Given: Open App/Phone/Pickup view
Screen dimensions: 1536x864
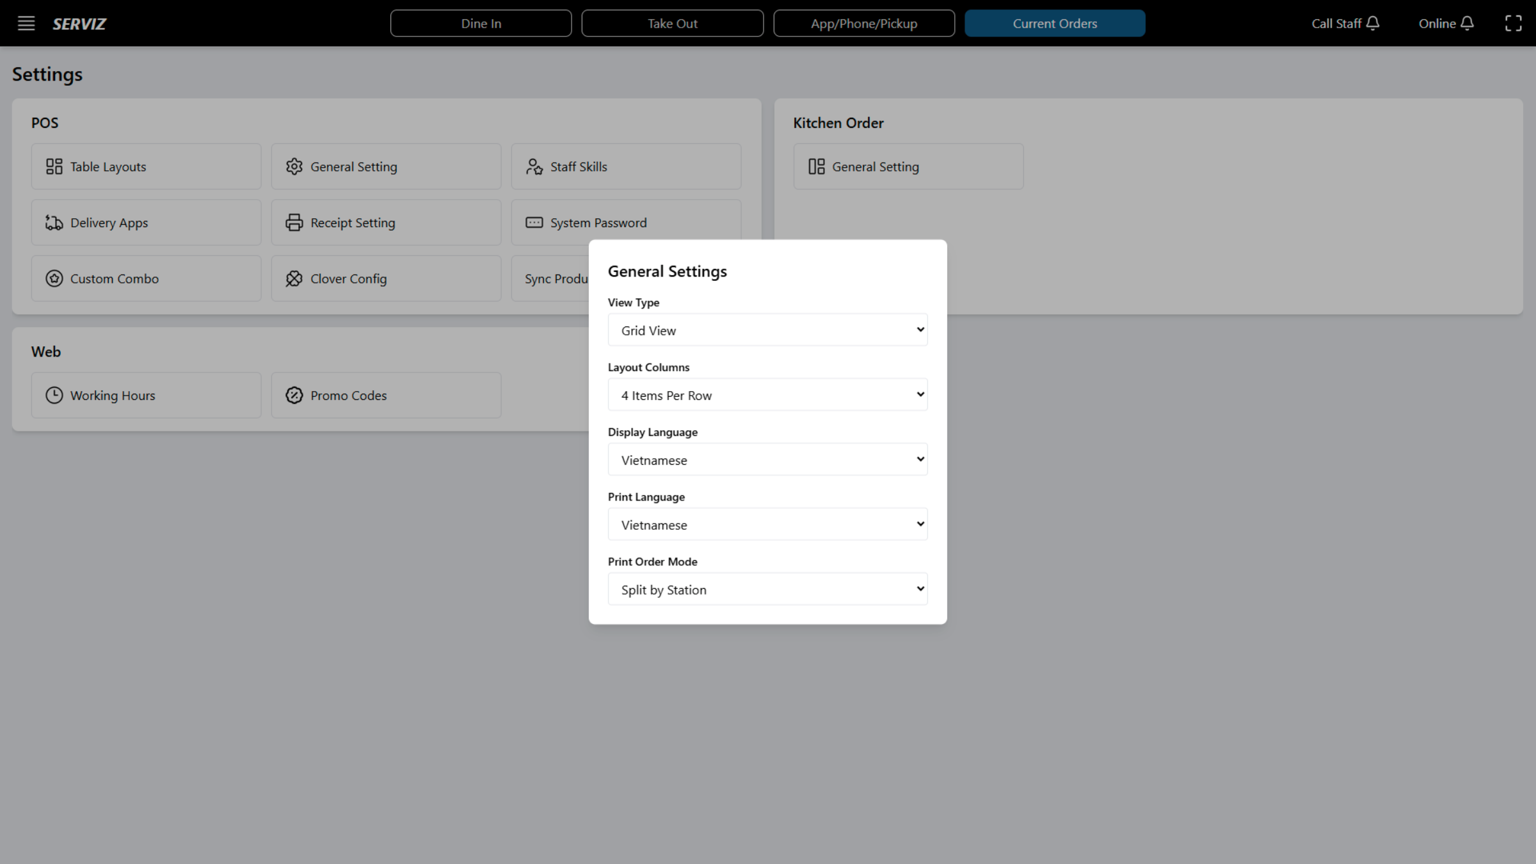Looking at the screenshot, I should click(x=864, y=23).
